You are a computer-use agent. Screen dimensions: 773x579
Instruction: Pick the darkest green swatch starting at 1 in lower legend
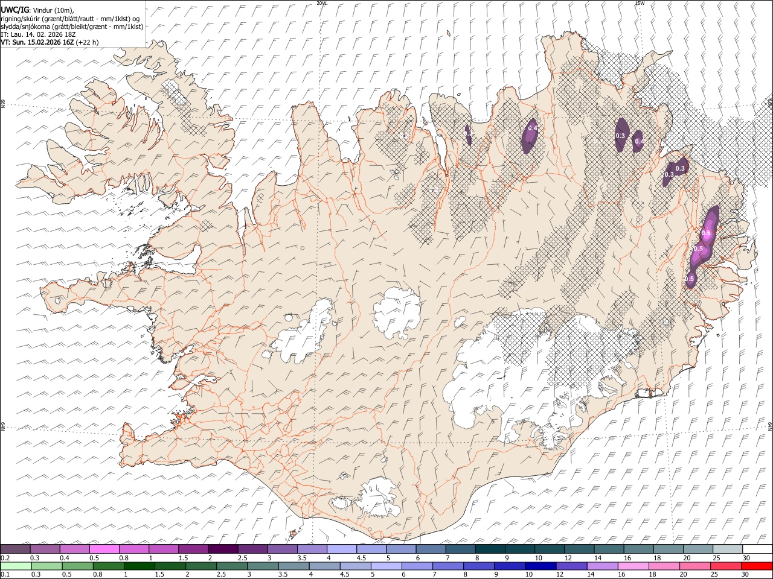point(139,566)
